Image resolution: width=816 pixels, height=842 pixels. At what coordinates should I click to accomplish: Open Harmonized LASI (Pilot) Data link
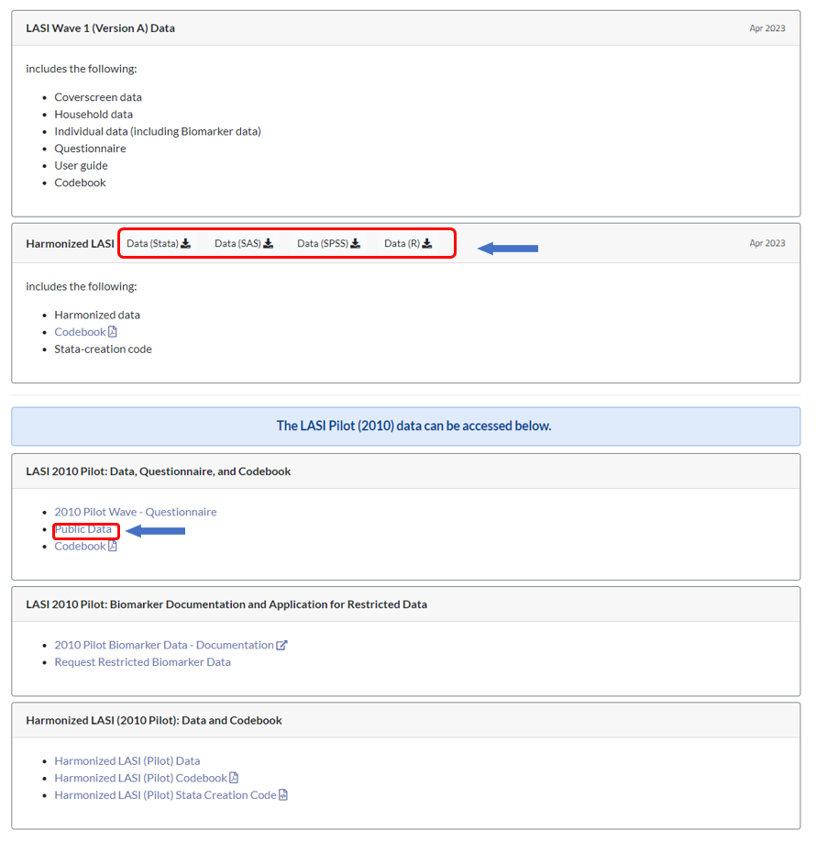point(127,761)
